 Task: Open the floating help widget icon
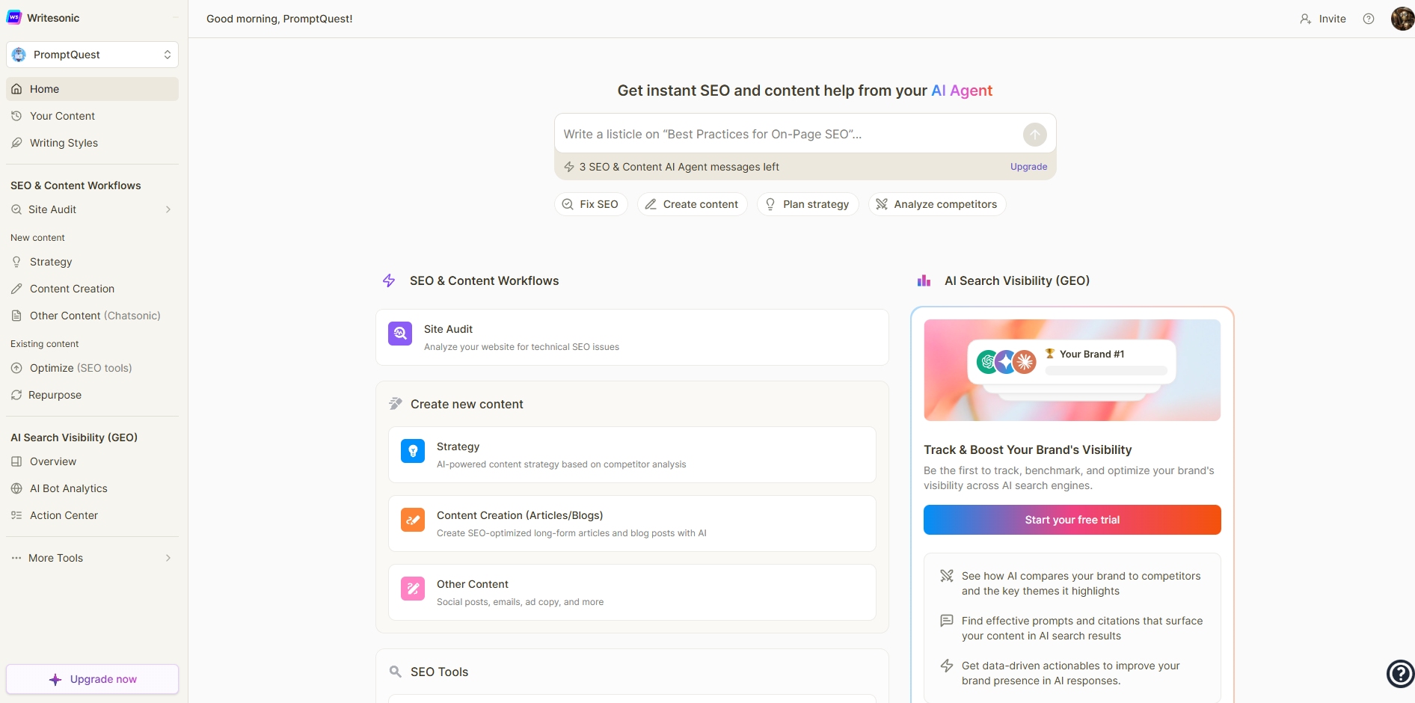pyautogui.click(x=1400, y=673)
